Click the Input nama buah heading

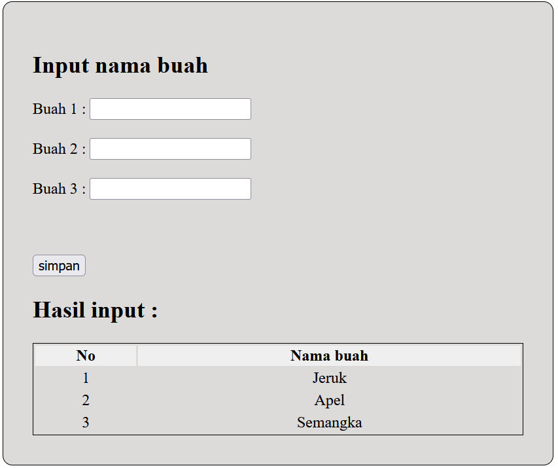(120, 65)
